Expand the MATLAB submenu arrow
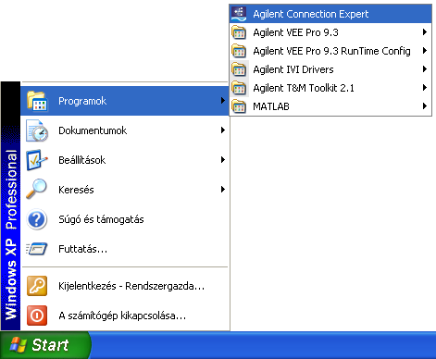This screenshot has width=436, height=359. [x=425, y=106]
